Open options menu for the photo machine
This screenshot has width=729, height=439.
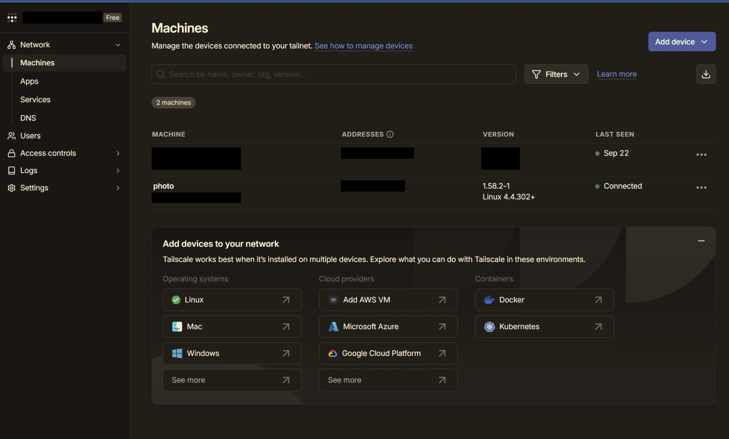701,188
